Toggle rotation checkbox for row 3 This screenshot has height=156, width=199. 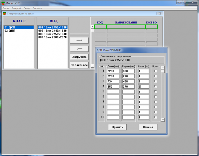click(156, 81)
